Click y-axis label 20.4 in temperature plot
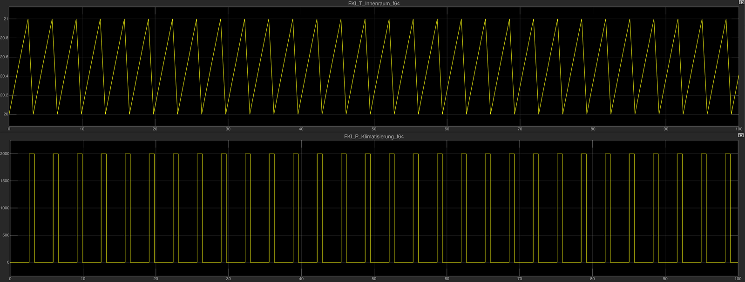This screenshot has height=282, width=745. click(4, 76)
